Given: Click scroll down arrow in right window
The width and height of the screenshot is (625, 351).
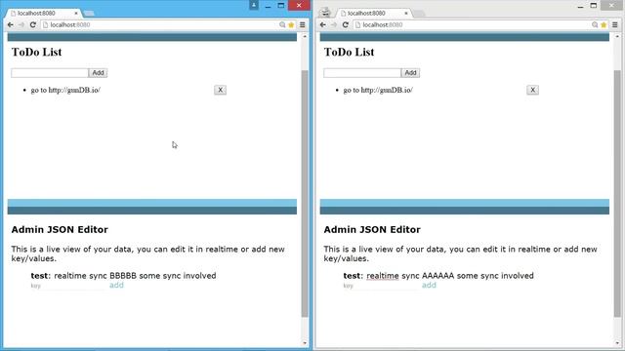Looking at the screenshot, I should click(617, 343).
